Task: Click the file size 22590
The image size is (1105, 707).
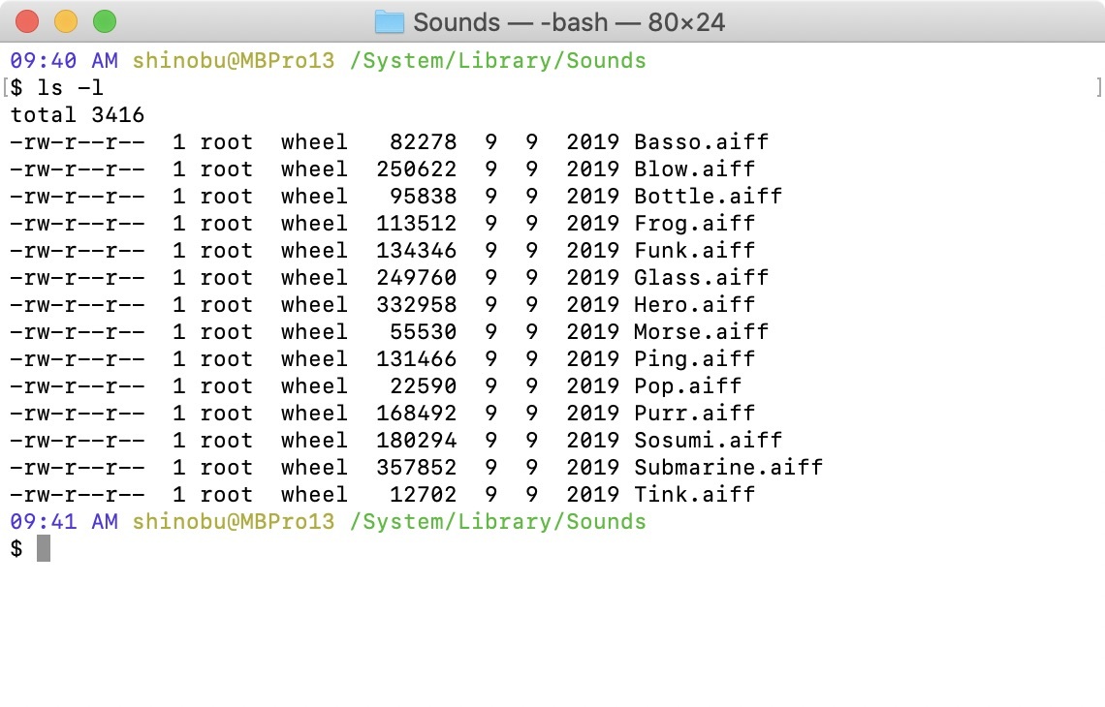Action: 424,385
